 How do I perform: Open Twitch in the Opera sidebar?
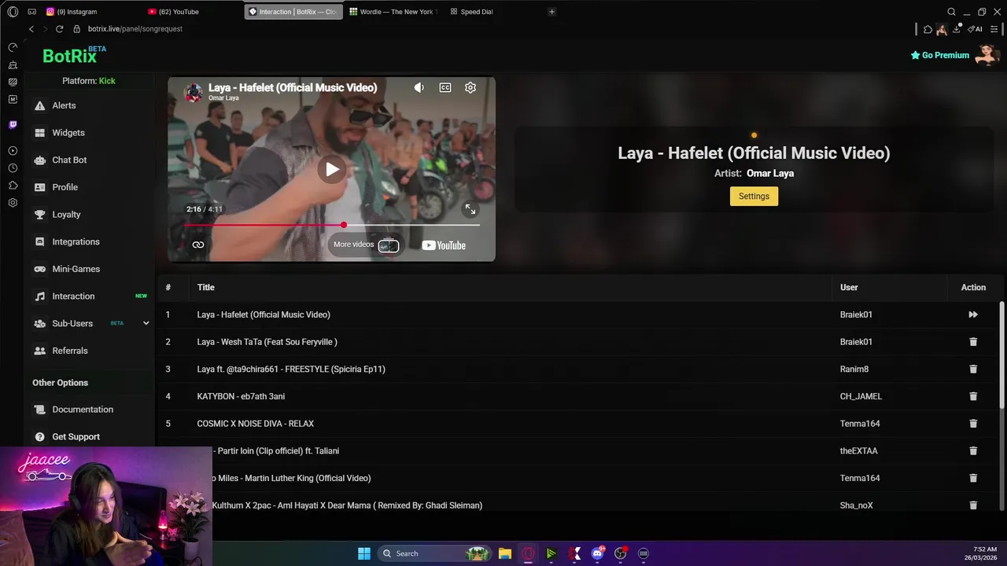point(13,125)
